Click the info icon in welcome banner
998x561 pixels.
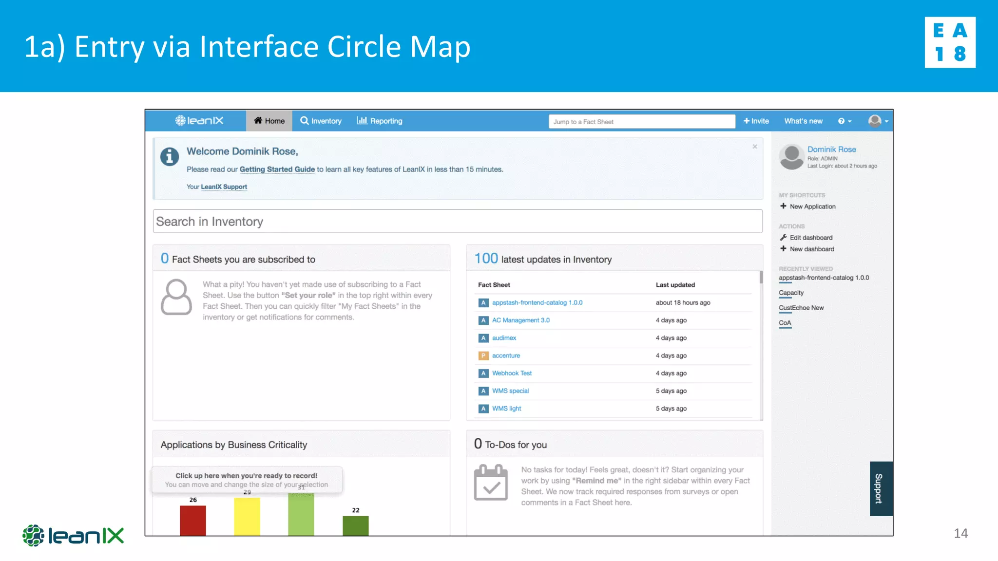170,156
